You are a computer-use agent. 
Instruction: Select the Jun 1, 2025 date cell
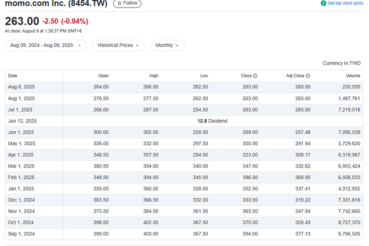coord(21,132)
